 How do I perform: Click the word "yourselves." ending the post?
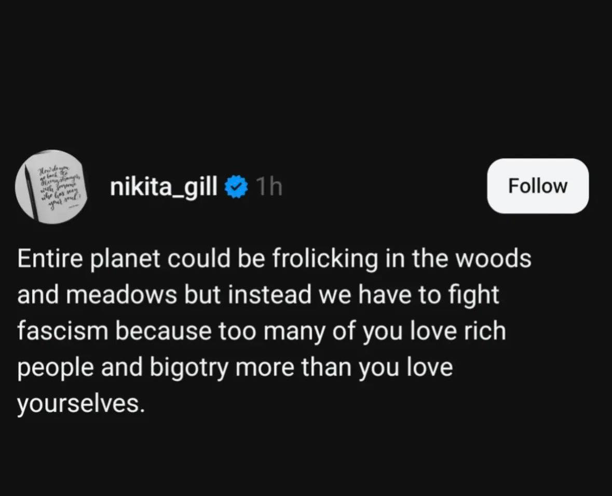[80, 403]
